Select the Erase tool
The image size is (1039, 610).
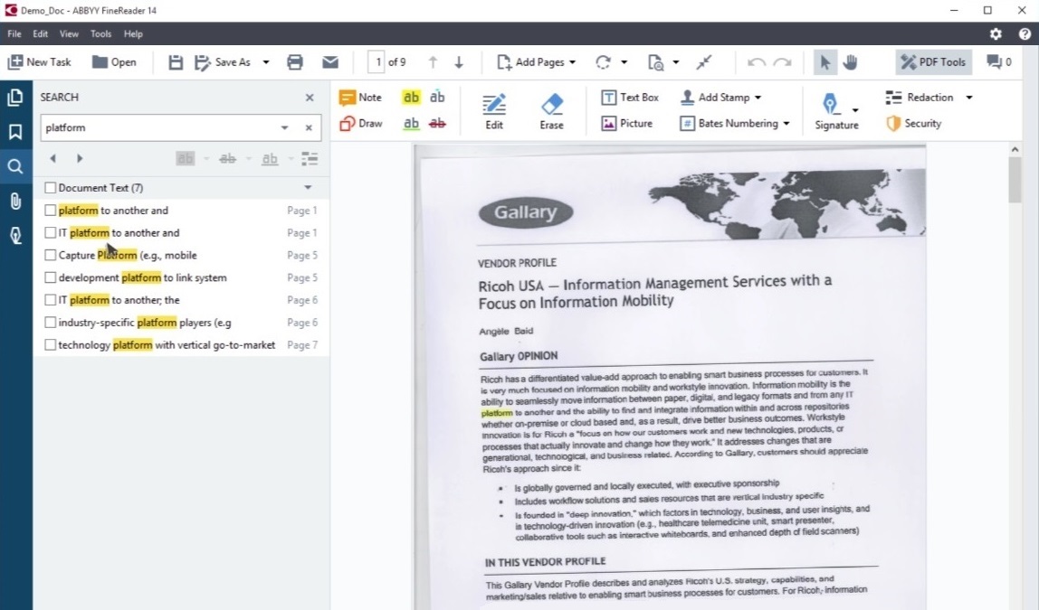tap(551, 111)
